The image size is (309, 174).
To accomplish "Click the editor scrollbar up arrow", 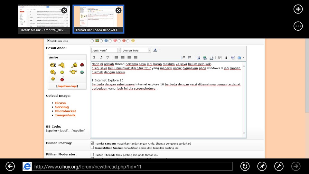I will click(x=244, y=66).
